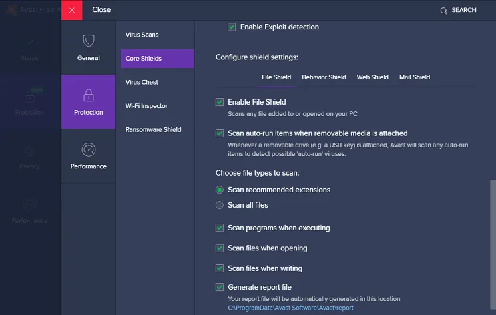
Task: Click the vertical scrollbar thumb
Action: (x=493, y=245)
